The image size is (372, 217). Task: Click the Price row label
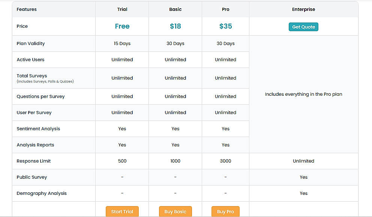(22, 26)
